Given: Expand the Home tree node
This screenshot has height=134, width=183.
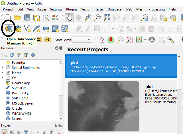Looking at the screenshot, I should pyautogui.click(x=3, y=73).
